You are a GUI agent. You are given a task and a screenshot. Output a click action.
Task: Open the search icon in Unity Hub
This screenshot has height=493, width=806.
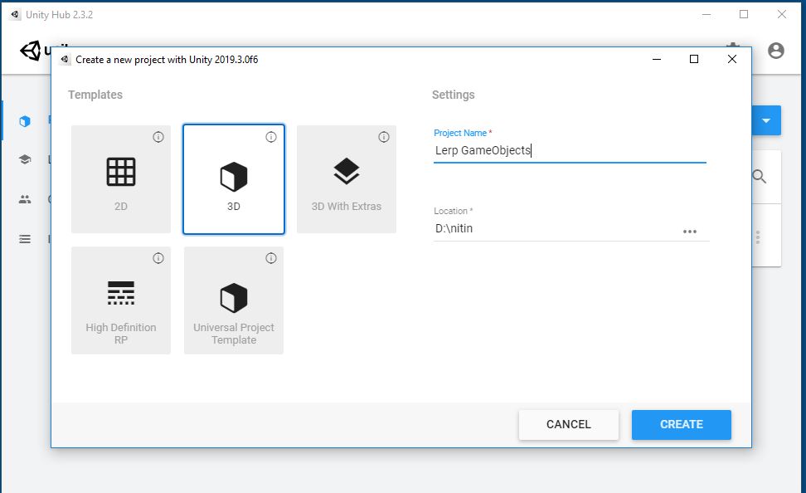tap(760, 177)
